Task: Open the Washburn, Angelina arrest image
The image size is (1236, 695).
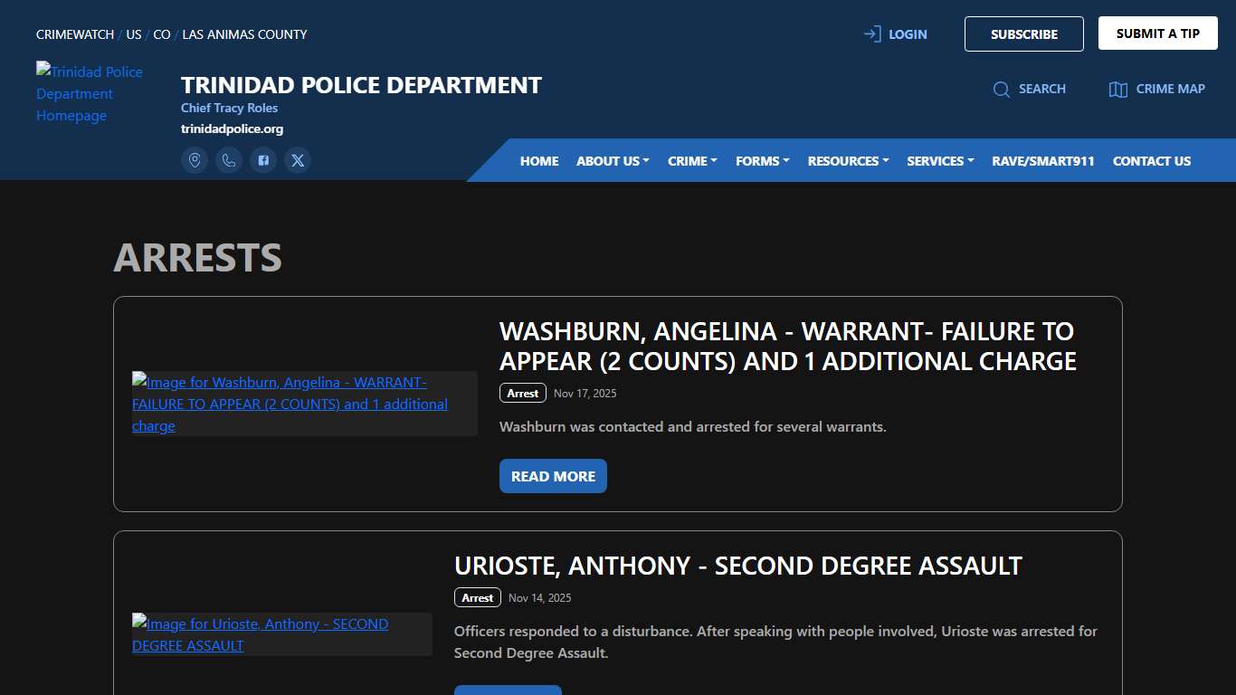Action: tap(290, 404)
